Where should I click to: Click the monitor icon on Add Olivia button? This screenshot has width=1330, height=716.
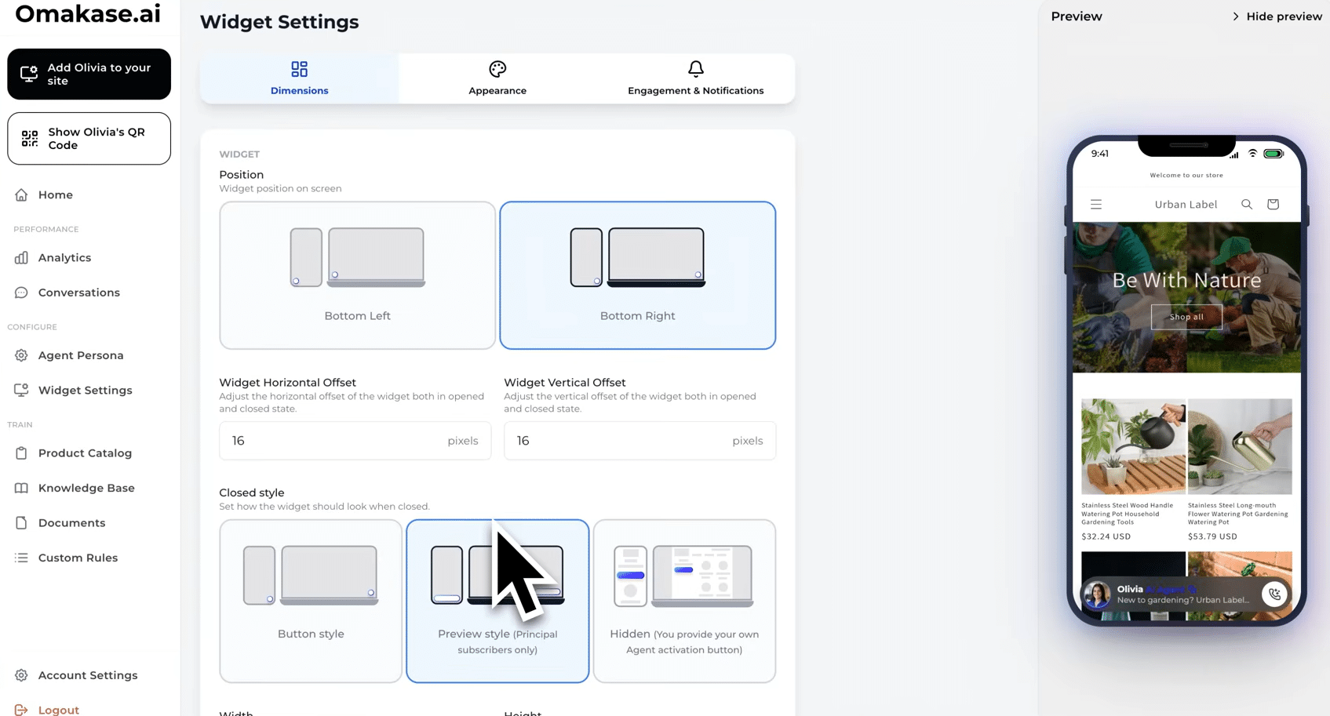click(29, 74)
